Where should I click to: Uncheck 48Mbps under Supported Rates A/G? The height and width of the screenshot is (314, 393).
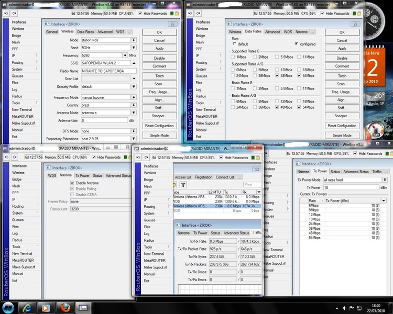[x=277, y=75]
